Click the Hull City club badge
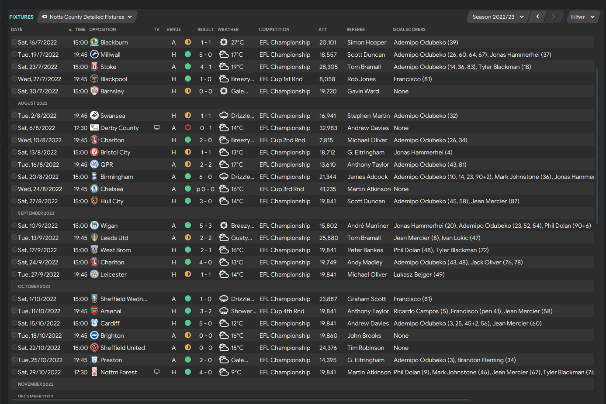This screenshot has width=606, height=404. click(94, 201)
